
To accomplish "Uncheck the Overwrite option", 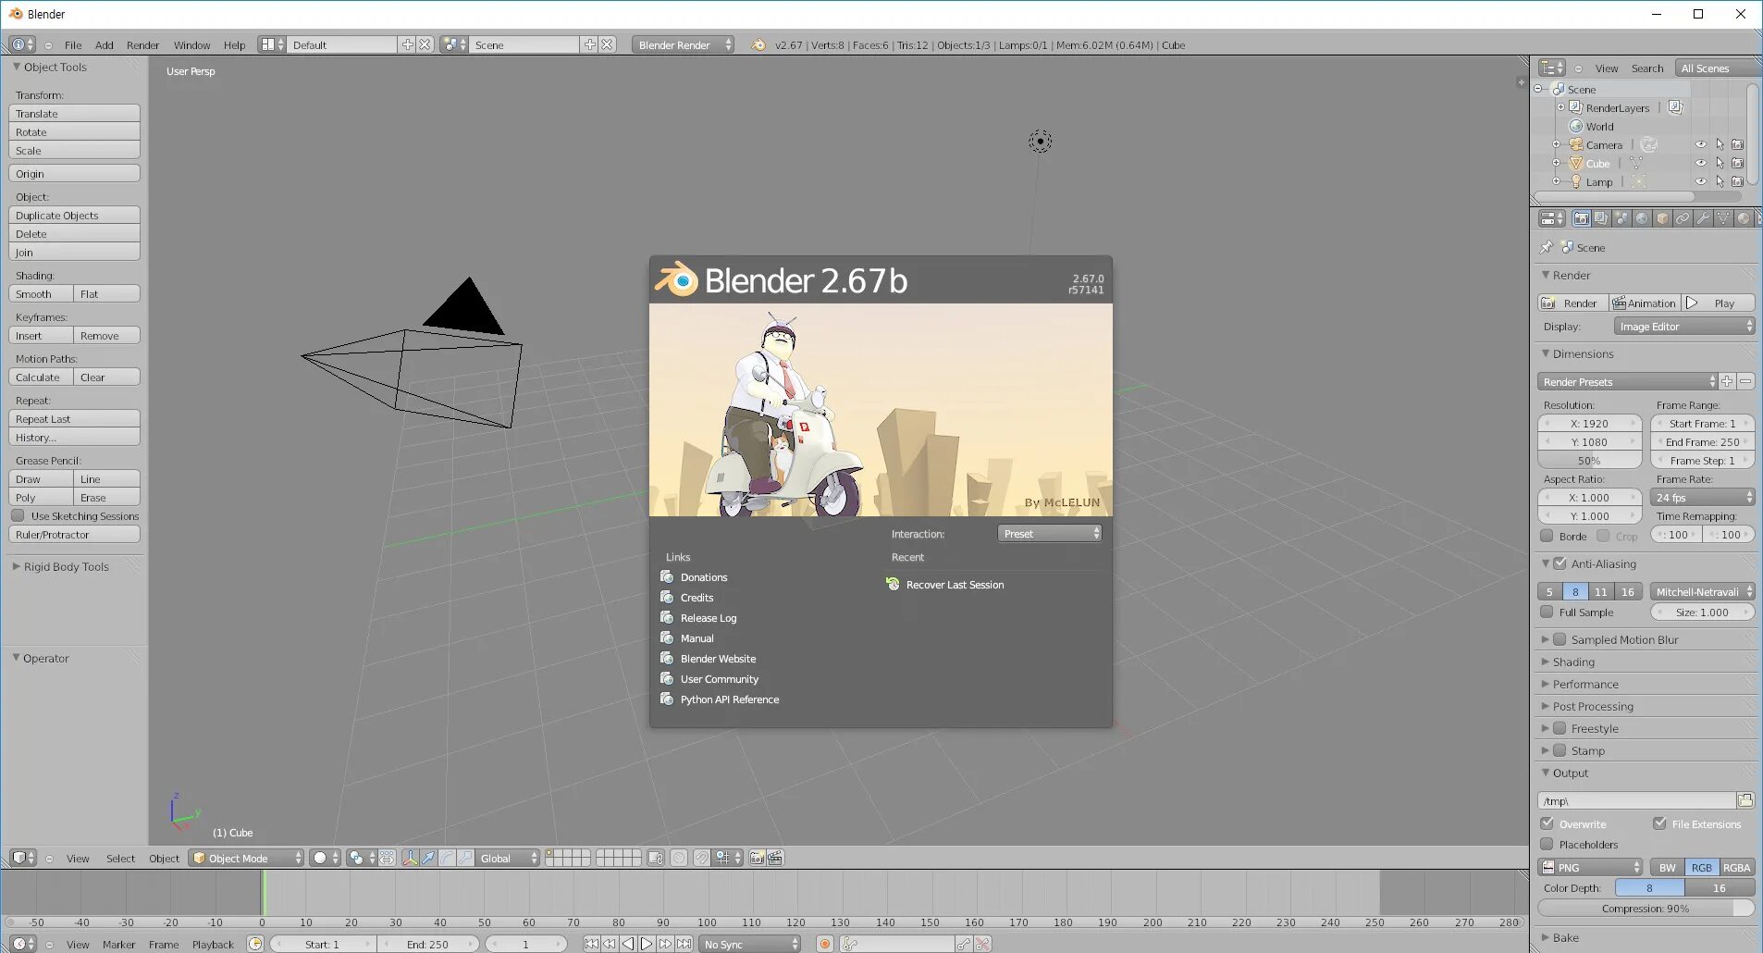I will (1547, 823).
